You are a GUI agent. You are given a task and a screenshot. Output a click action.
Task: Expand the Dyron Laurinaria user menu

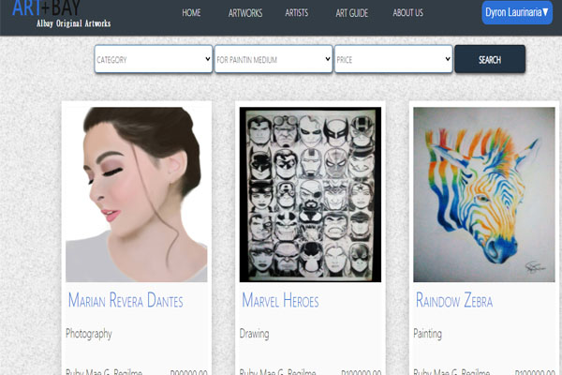[x=517, y=12]
